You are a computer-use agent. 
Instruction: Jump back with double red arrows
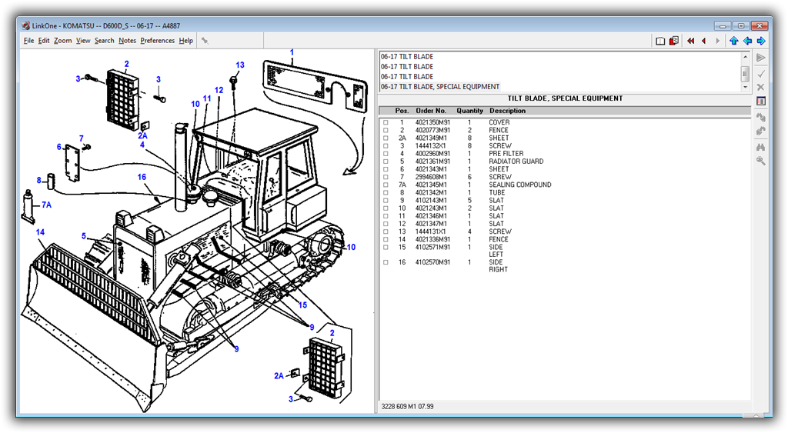pyautogui.click(x=691, y=42)
